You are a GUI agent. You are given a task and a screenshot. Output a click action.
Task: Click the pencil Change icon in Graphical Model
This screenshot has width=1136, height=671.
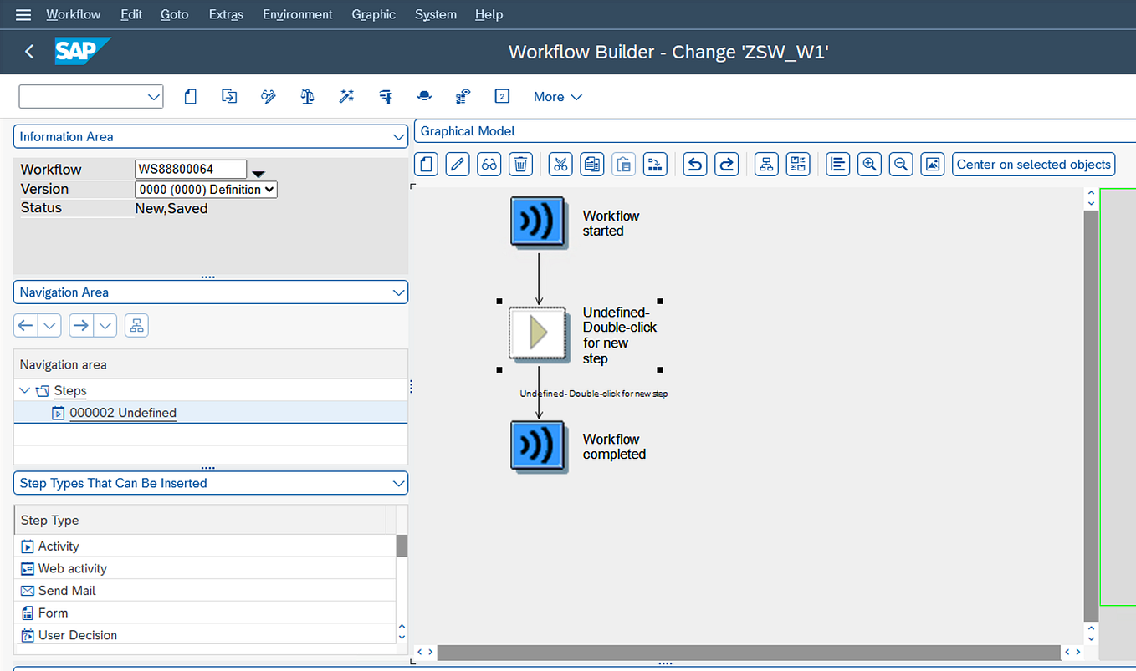point(458,165)
